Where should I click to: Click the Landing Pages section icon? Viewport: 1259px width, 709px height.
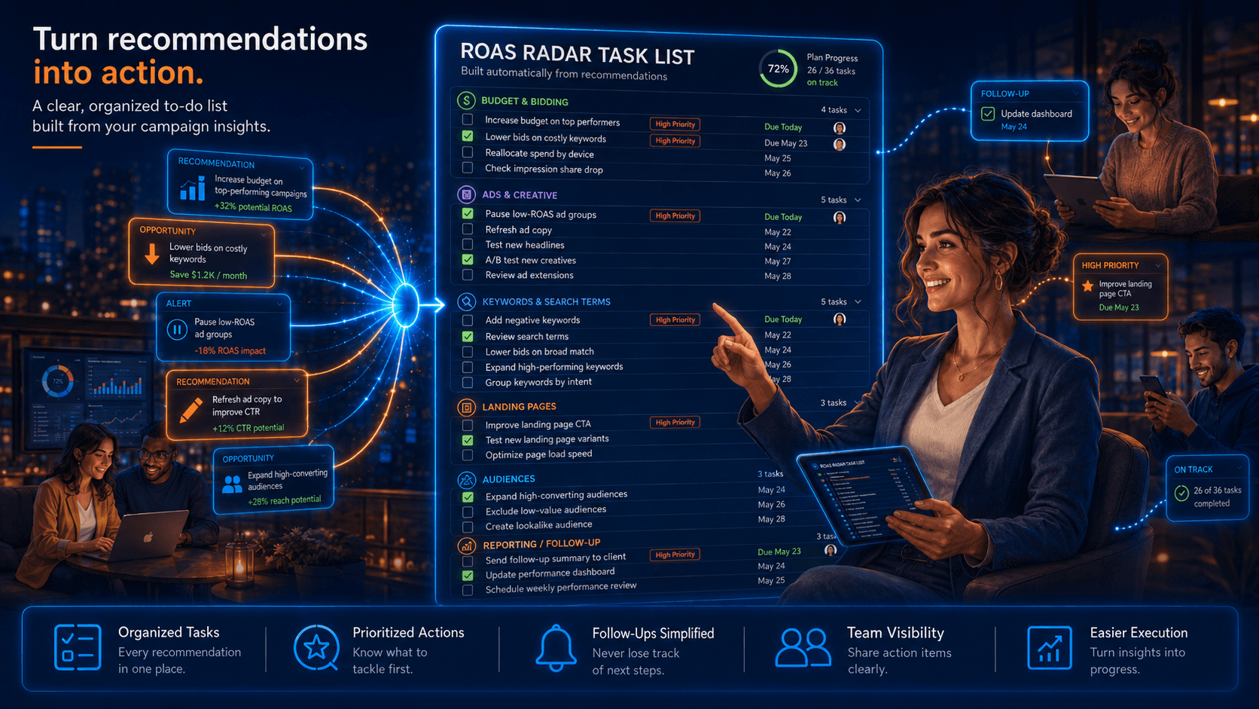(x=466, y=407)
